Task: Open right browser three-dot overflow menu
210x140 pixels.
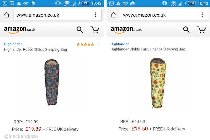Action: pyautogui.click(x=202, y=15)
